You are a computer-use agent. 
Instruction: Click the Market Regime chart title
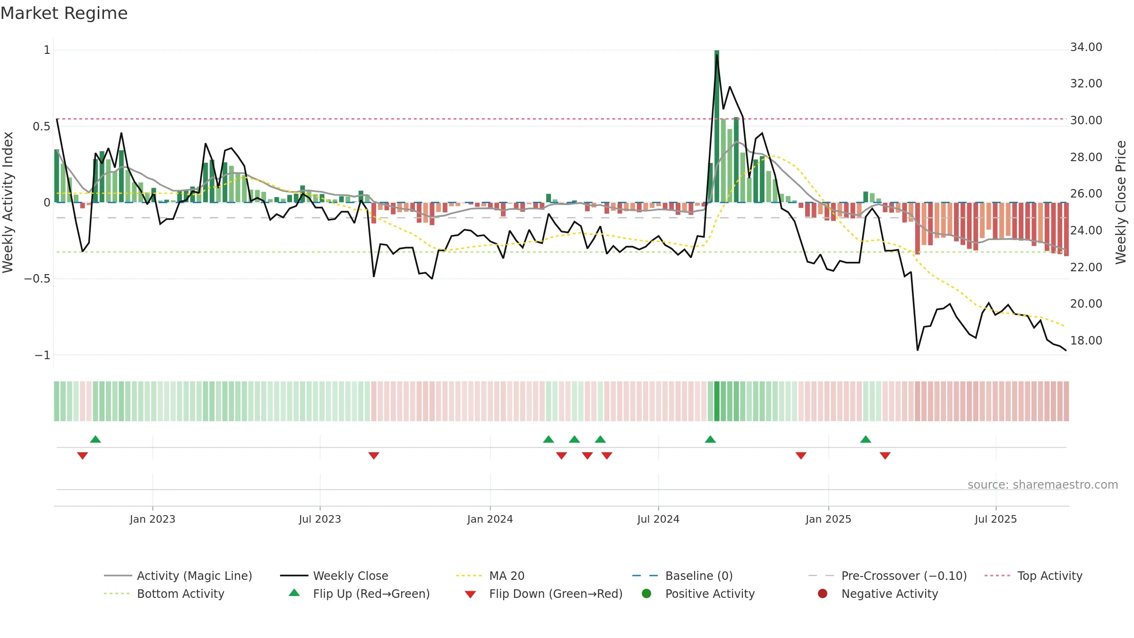click(64, 13)
